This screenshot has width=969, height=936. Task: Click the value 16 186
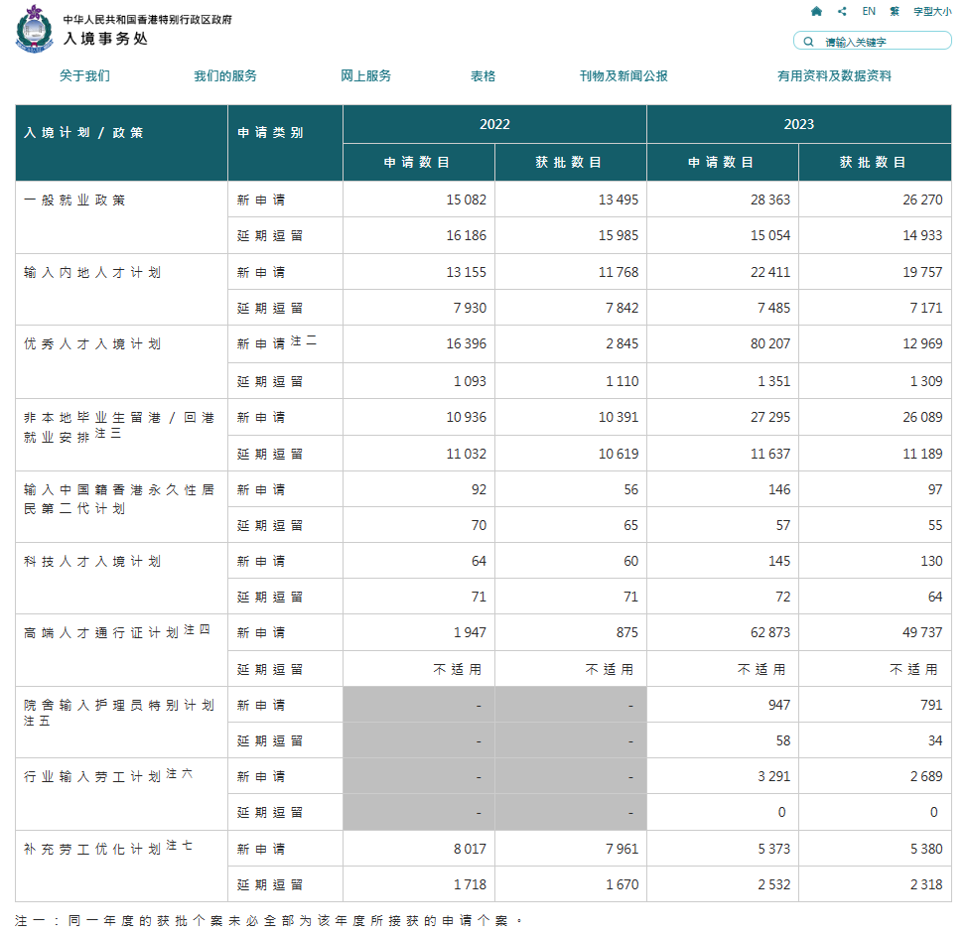point(466,236)
